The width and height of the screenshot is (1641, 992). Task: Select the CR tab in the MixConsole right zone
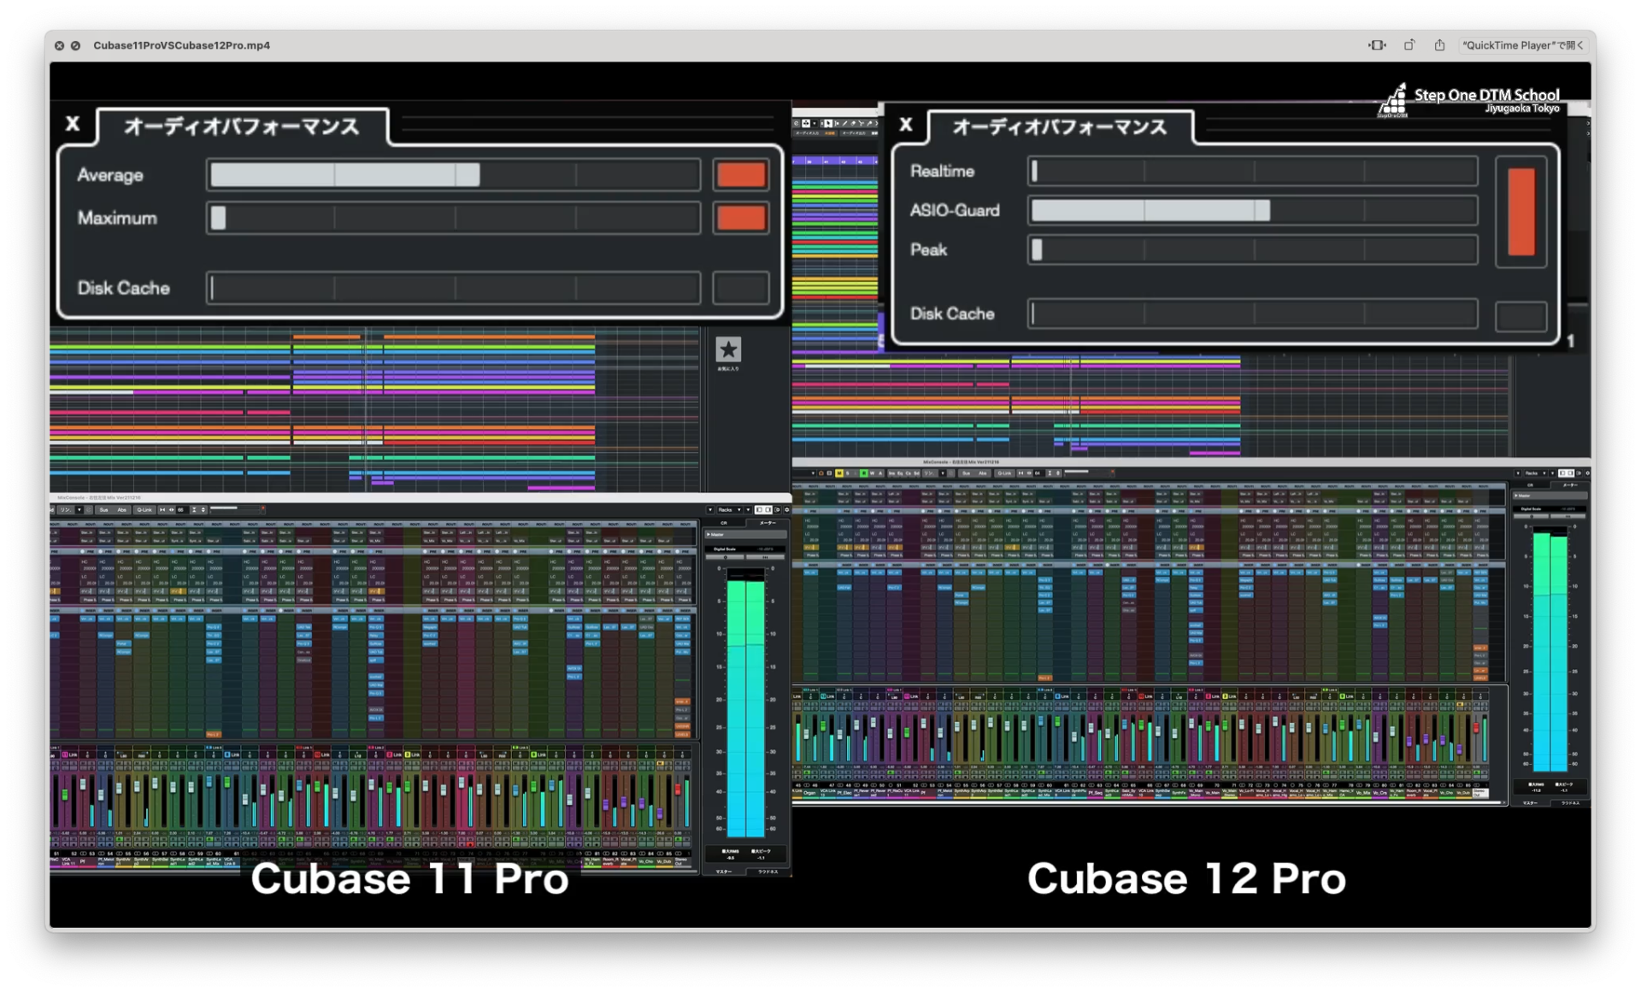click(724, 523)
